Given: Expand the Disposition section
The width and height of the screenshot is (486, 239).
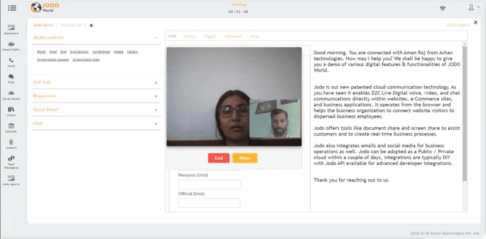Looking at the screenshot, I should coord(156,96).
